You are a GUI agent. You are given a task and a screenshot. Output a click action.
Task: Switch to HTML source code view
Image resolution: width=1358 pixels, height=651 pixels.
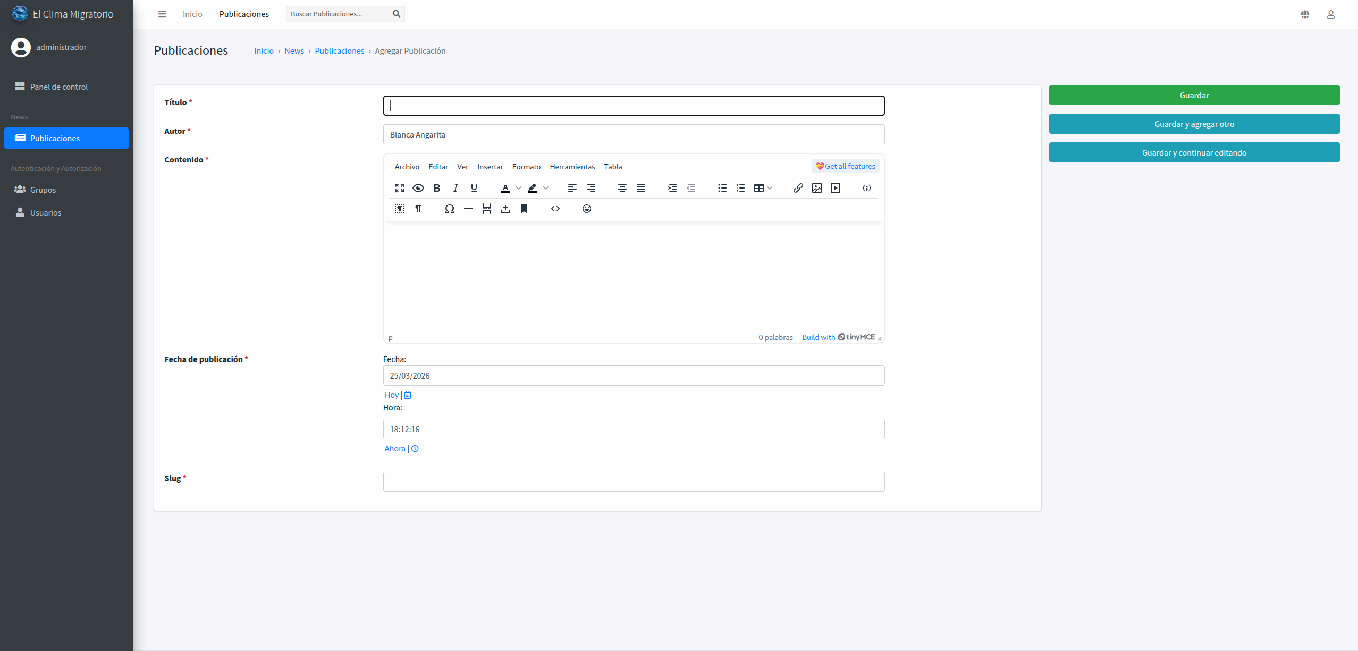click(554, 209)
